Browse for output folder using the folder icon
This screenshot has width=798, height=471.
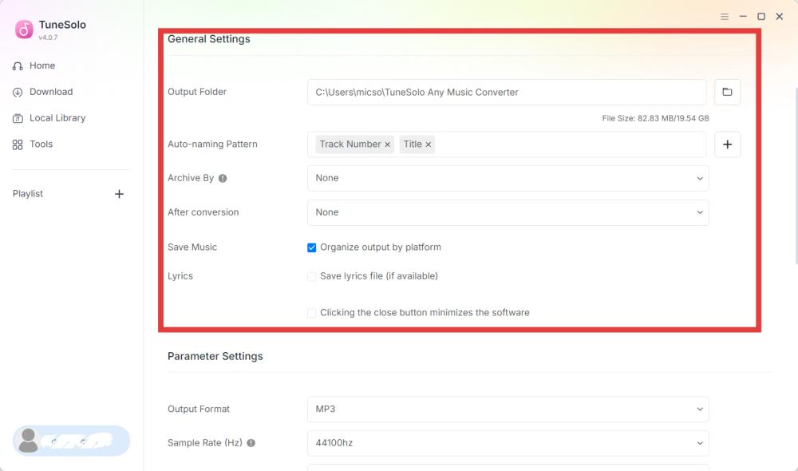point(727,92)
